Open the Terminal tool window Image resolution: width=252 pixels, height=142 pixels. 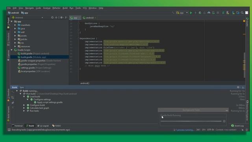pos(17,126)
